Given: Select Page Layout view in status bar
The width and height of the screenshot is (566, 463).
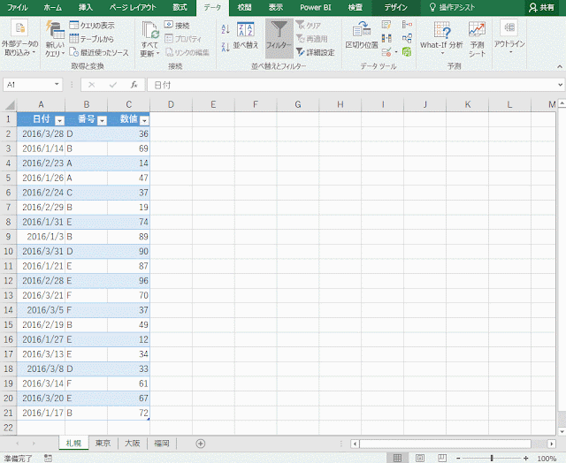Looking at the screenshot, I should coord(420,459).
